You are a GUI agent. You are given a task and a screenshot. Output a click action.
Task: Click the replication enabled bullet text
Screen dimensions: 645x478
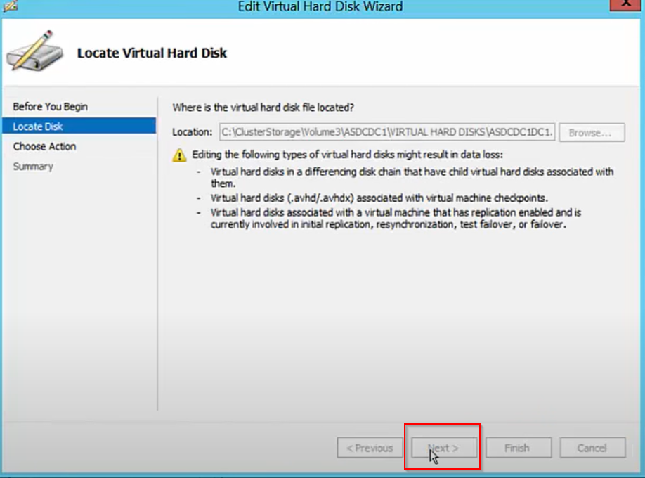[x=396, y=219]
